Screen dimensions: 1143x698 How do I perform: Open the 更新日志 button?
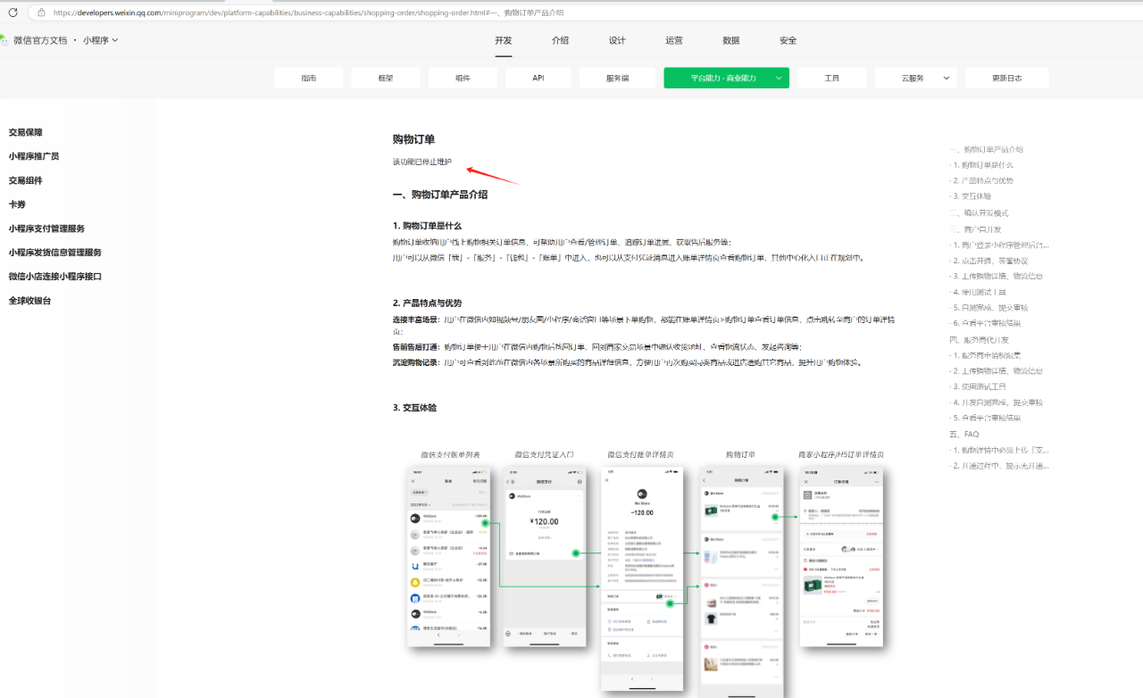coord(1007,78)
